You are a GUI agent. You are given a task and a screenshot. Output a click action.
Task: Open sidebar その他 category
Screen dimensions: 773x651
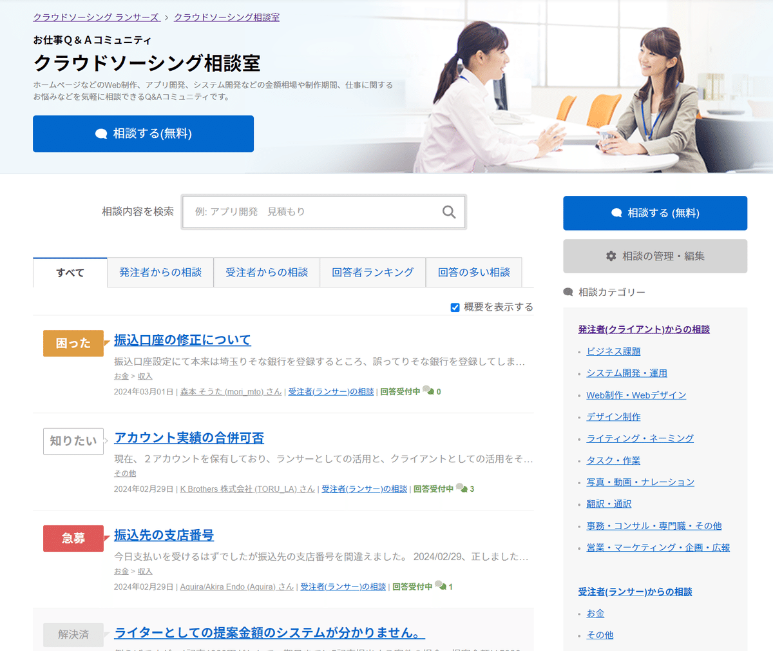coord(600,635)
